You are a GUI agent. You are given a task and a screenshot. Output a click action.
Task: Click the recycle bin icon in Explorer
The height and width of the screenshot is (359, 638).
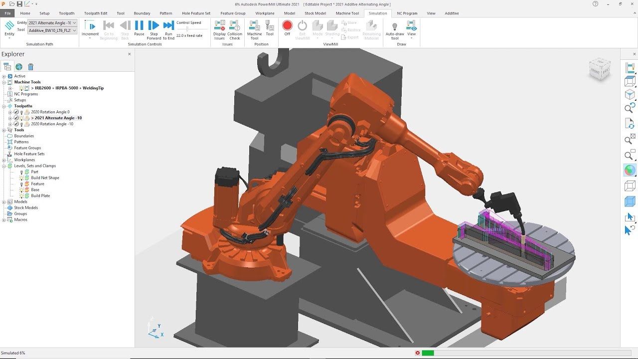[x=30, y=67]
